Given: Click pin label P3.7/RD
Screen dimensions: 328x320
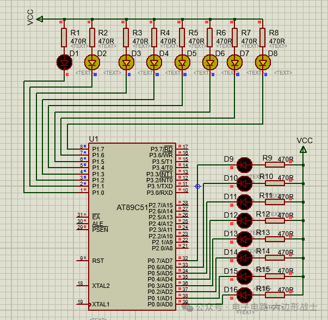Looking at the screenshot, I should coord(162,149).
